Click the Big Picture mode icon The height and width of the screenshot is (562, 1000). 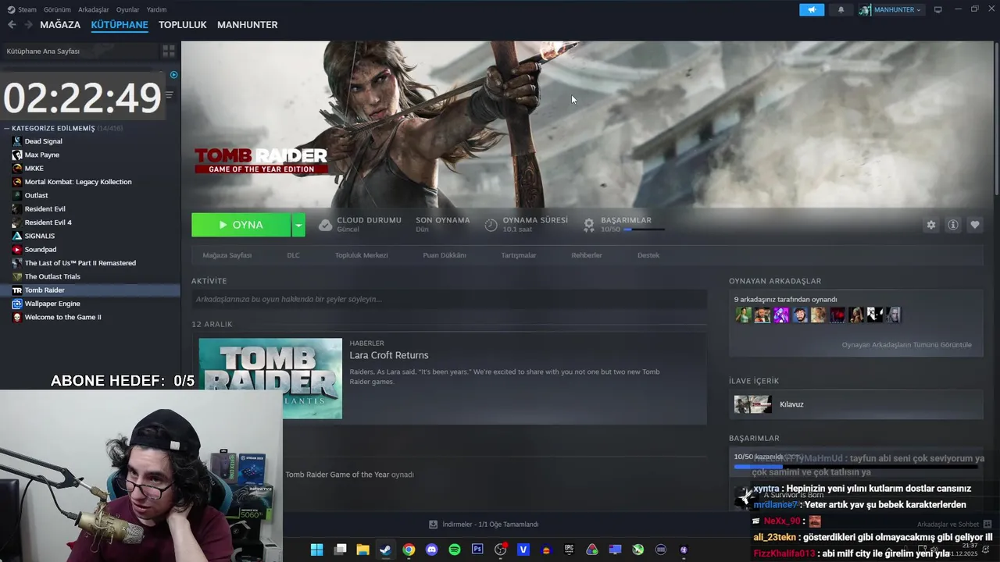pyautogui.click(x=938, y=9)
